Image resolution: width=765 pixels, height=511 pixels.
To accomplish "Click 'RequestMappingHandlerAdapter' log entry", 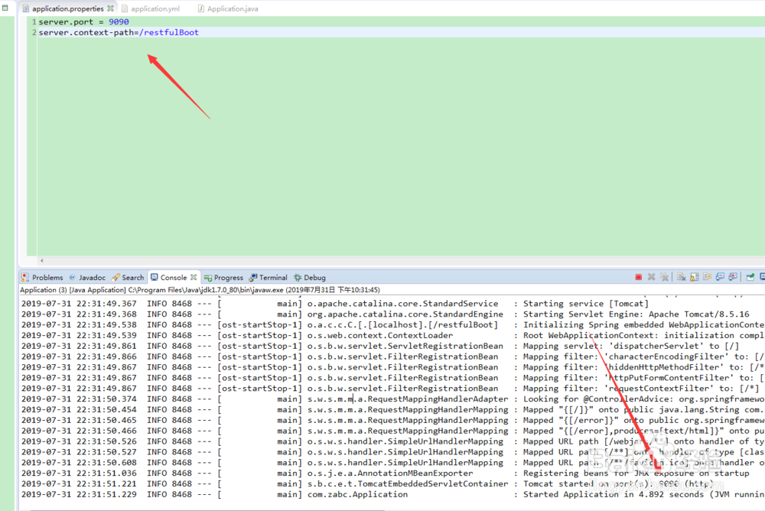I will point(438,399).
